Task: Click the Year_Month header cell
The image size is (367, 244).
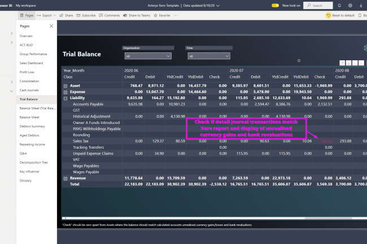Action: click(74, 70)
